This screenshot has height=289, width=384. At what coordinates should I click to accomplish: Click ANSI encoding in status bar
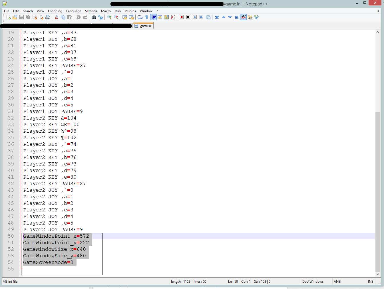pyautogui.click(x=337, y=282)
